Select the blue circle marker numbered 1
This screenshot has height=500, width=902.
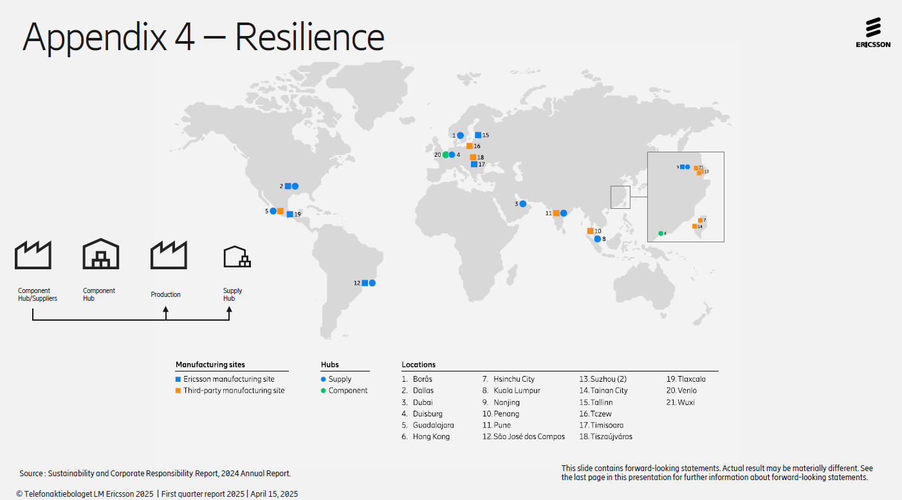(x=461, y=136)
